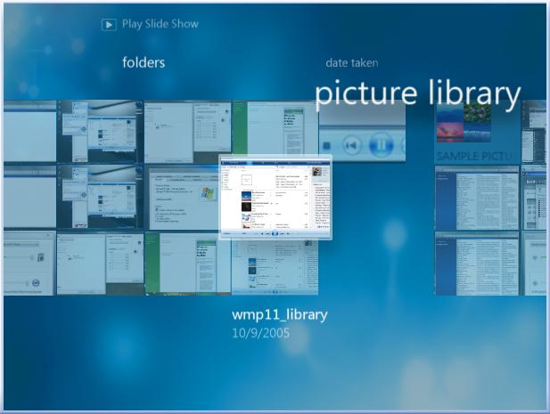Select the second thumbnail in the middle row
This screenshot has height=414, width=550.
[x=99, y=197]
